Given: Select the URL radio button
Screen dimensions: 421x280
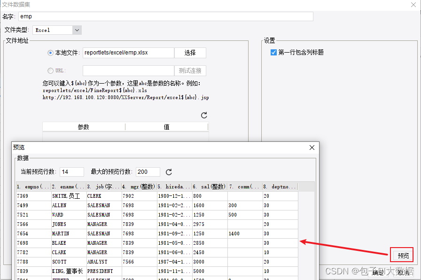Looking at the screenshot, I should [x=50, y=70].
